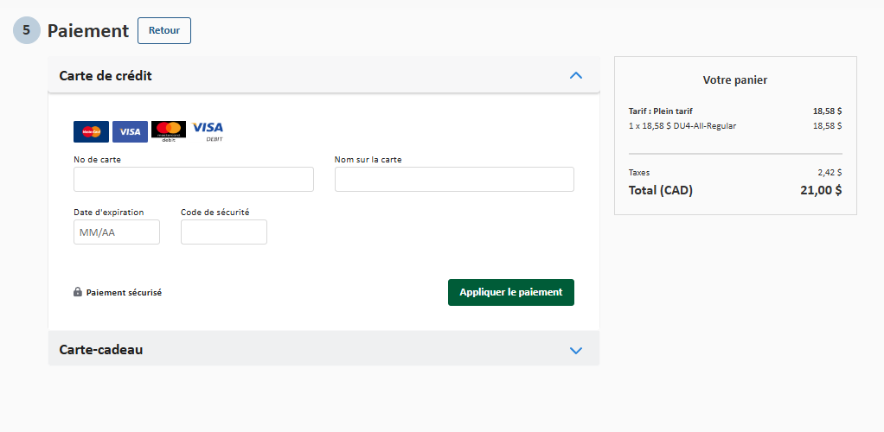Click the padlock icon beside Paiement sécurisé
Image resolution: width=884 pixels, height=432 pixels.
pos(78,292)
